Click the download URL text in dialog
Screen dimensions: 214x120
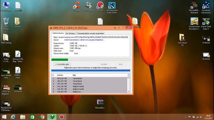[91, 37]
